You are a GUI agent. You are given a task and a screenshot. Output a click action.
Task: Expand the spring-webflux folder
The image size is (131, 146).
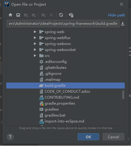coord(35,38)
